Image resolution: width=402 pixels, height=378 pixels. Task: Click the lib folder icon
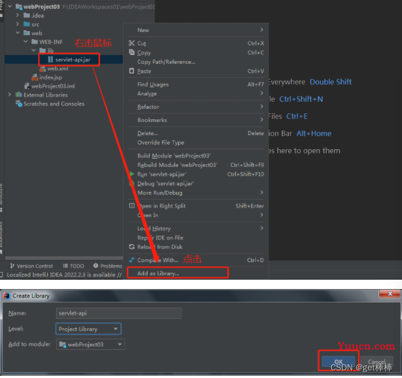coord(43,50)
